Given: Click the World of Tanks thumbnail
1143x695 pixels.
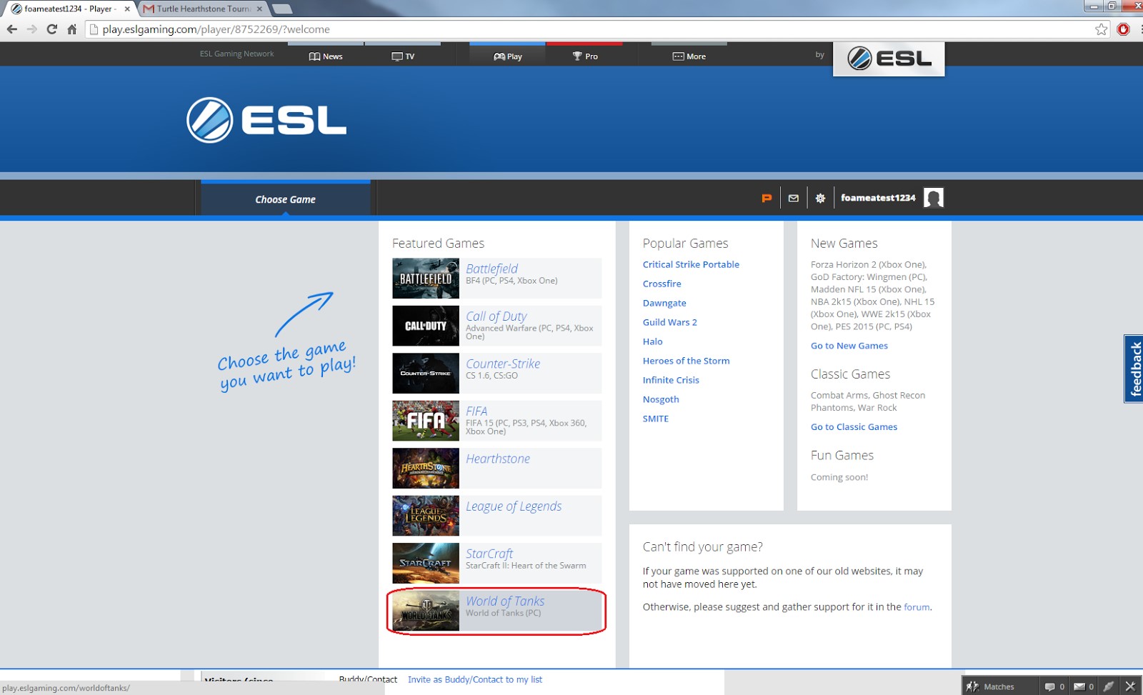Looking at the screenshot, I should [x=426, y=611].
